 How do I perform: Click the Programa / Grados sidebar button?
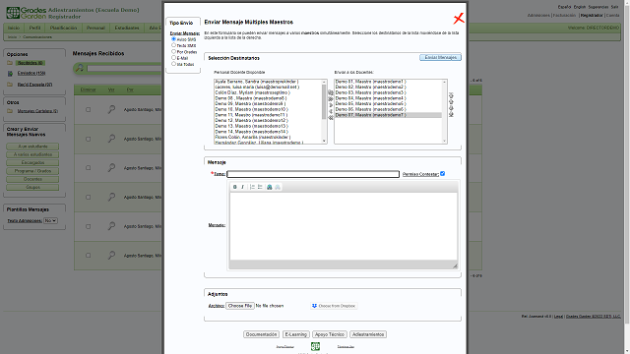[32, 171]
